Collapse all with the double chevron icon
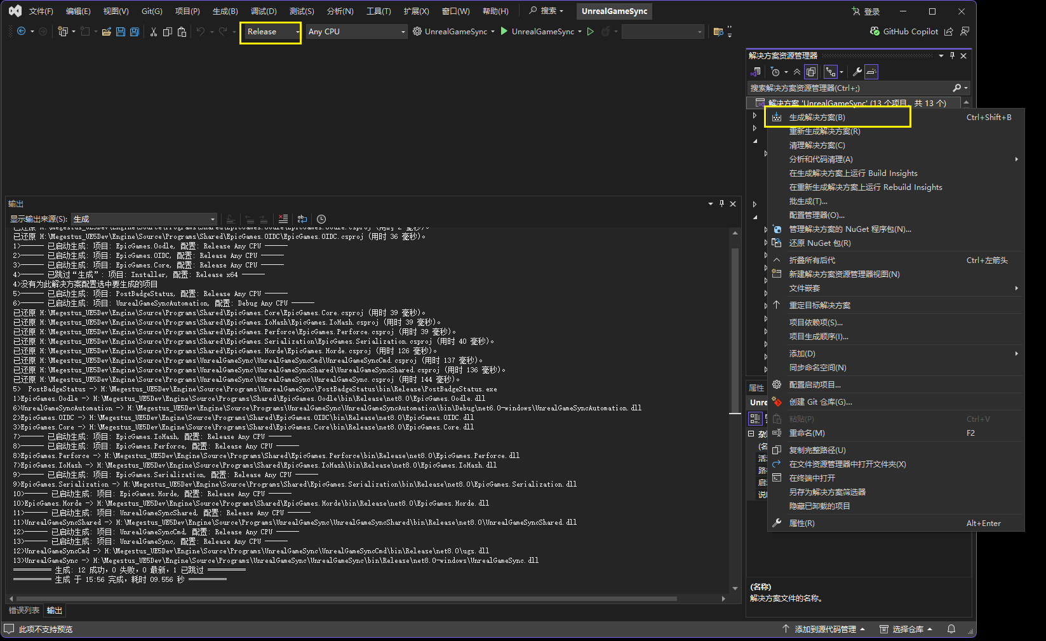 coord(797,72)
